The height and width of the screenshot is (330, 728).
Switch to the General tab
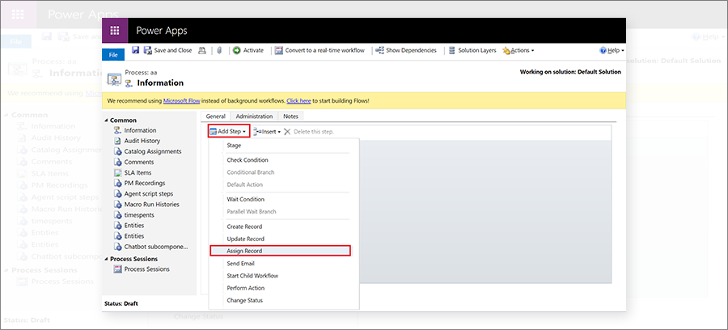[x=215, y=116]
